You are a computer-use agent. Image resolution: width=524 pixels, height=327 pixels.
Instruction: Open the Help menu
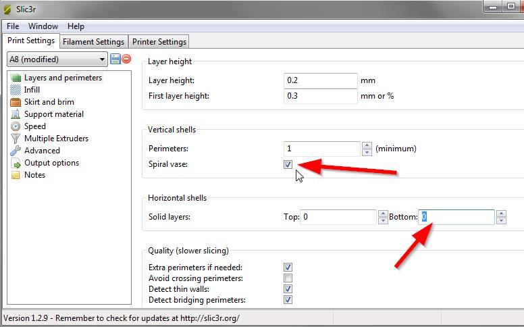pyautogui.click(x=76, y=26)
